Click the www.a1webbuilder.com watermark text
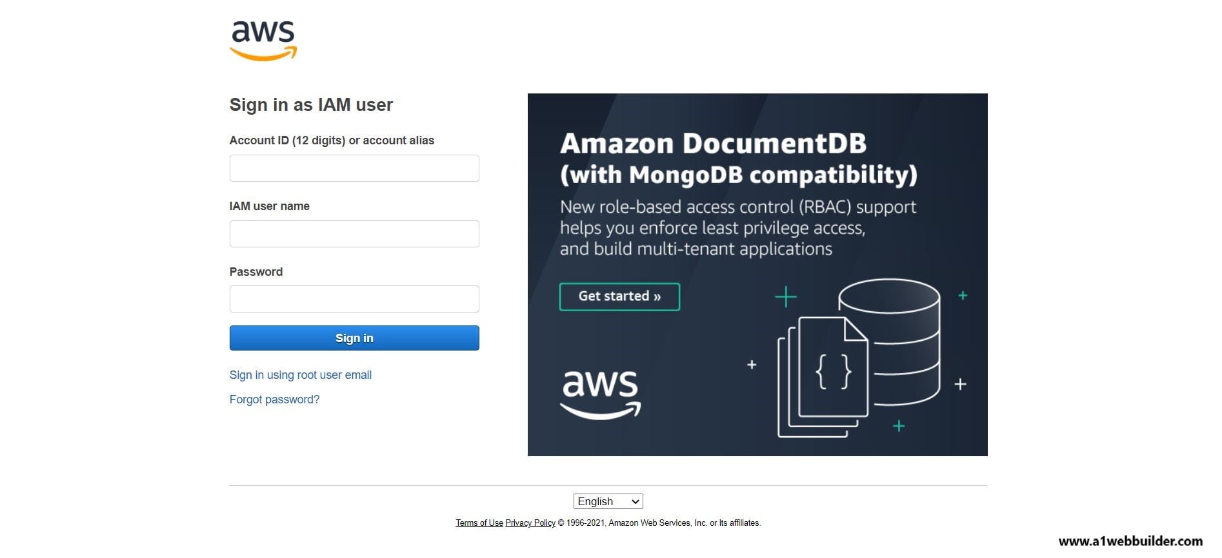 pos(1130,541)
